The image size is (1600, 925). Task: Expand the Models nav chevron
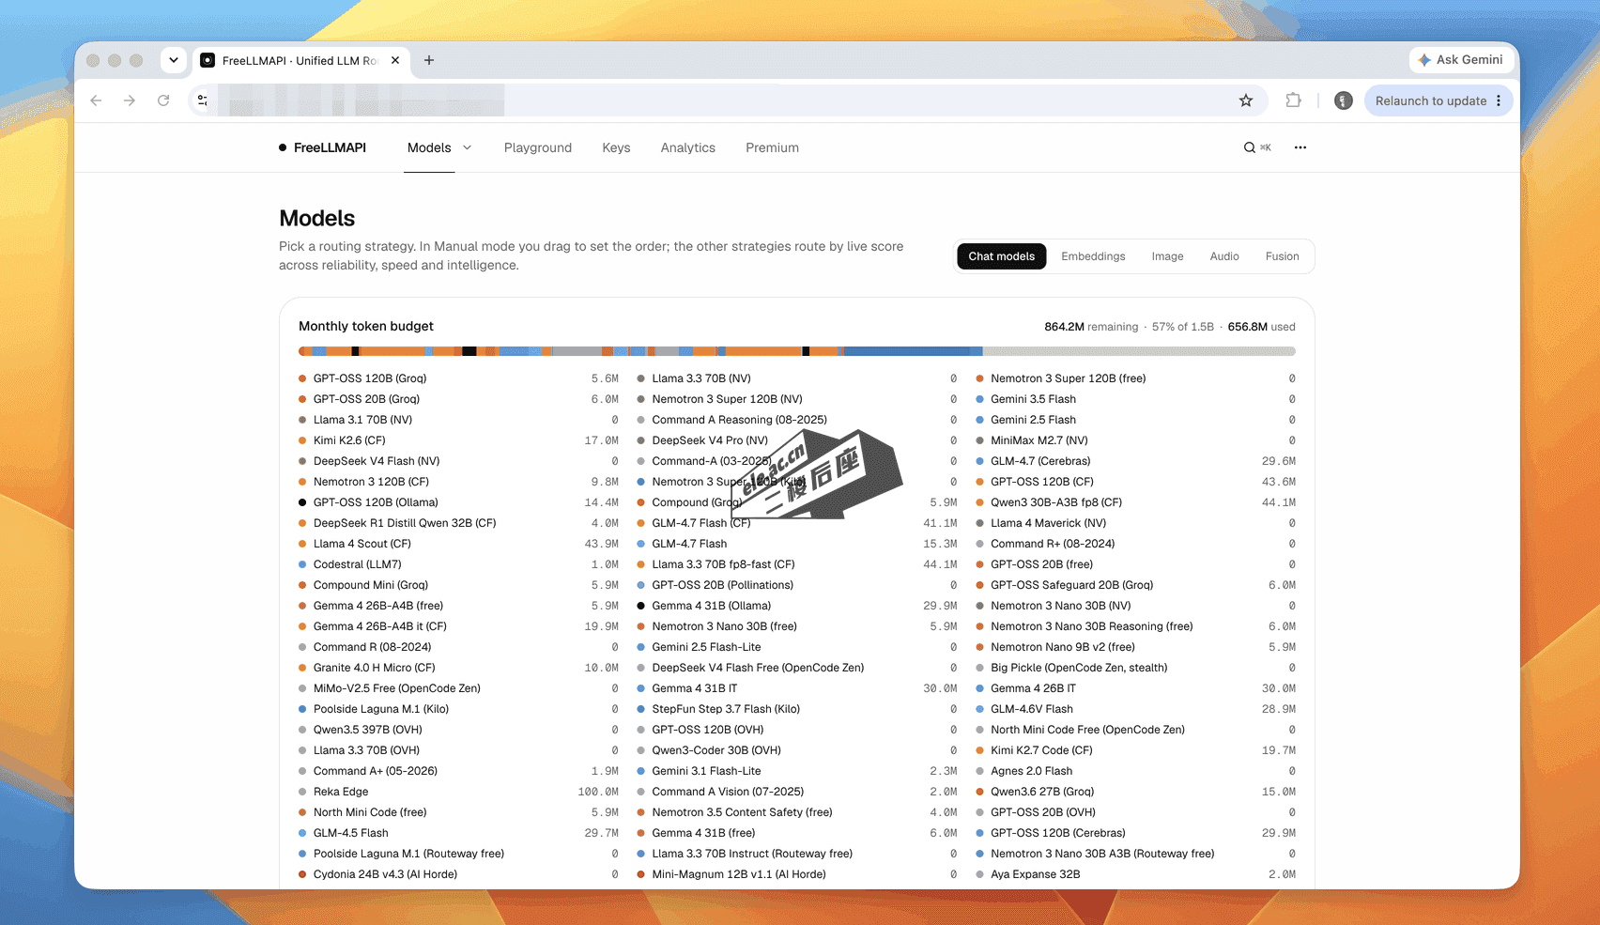point(468,147)
